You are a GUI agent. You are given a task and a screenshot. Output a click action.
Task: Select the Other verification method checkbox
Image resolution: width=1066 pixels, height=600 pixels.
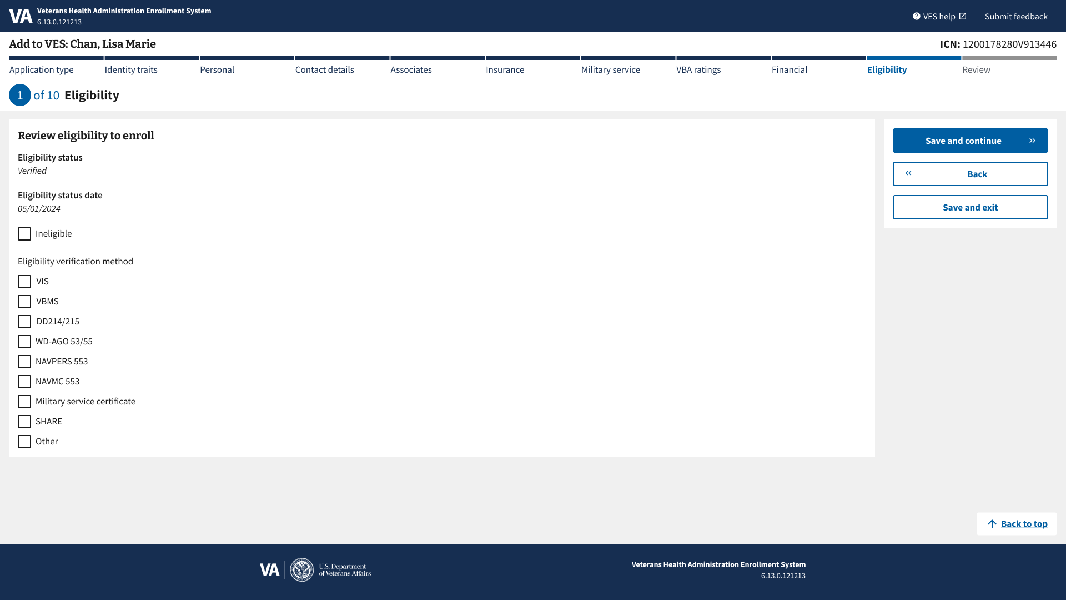point(24,442)
